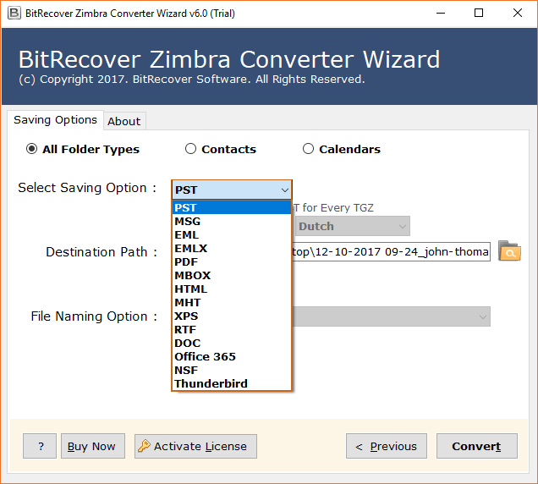Click the Buy Now button
This screenshot has width=538, height=484.
(93, 446)
